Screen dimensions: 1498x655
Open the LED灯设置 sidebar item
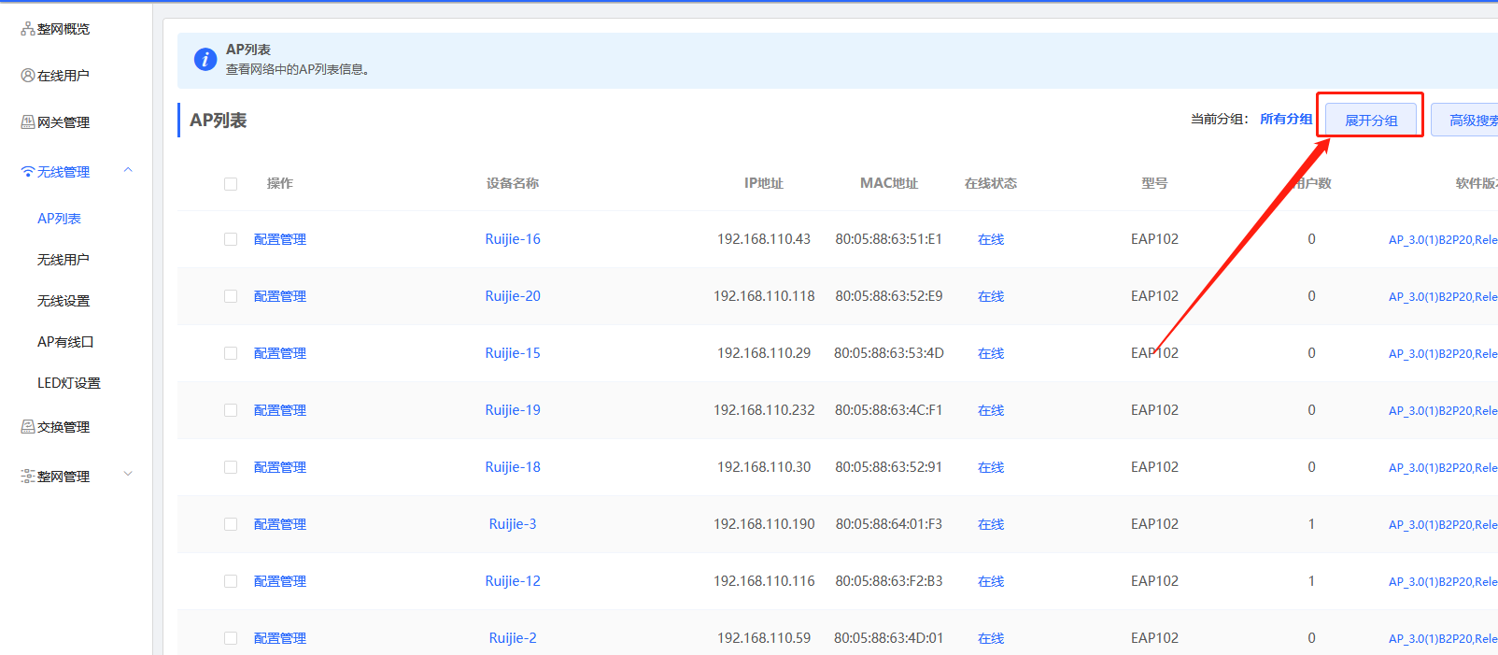coord(69,383)
